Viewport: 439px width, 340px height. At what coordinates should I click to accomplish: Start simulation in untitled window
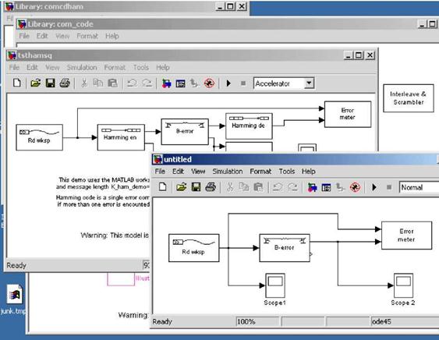pos(374,187)
